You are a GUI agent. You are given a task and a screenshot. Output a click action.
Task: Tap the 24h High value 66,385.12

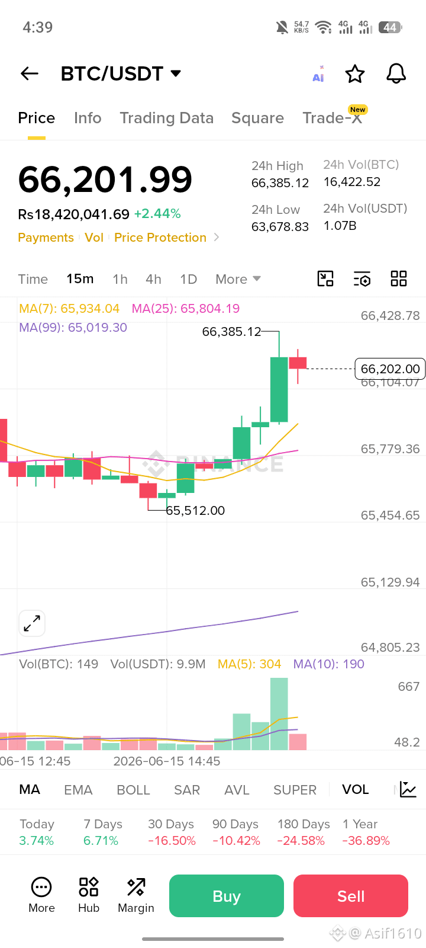(280, 183)
